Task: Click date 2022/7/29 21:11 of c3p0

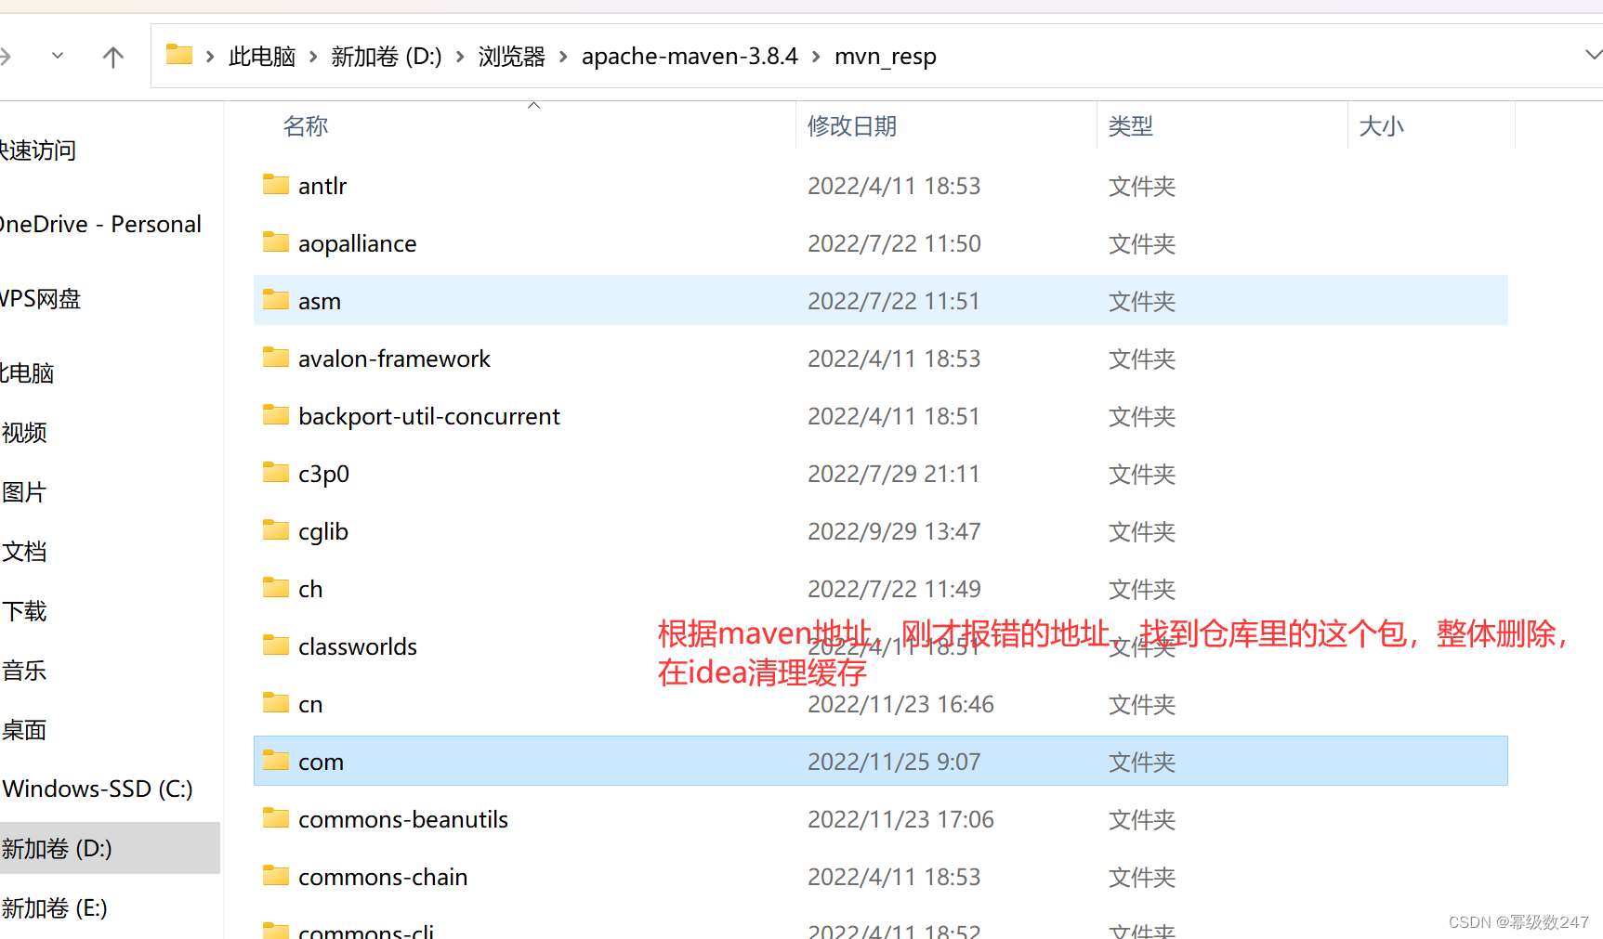Action: pyautogui.click(x=894, y=474)
